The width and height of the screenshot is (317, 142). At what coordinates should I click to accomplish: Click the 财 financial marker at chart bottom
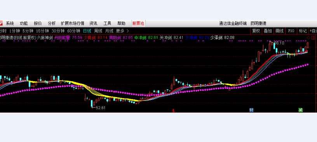(x=251, y=110)
